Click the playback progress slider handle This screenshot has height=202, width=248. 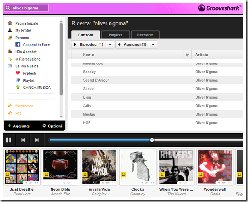pos(152,140)
